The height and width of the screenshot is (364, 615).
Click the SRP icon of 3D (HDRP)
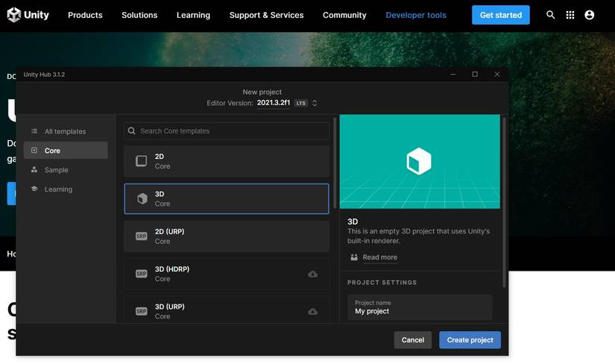tap(141, 274)
